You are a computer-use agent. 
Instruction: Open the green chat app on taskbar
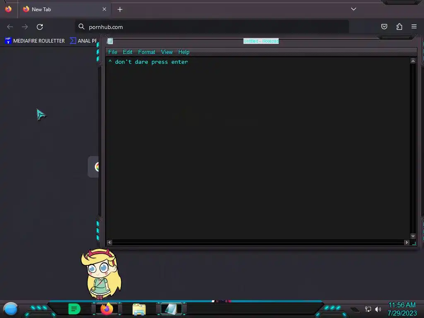coord(75,309)
